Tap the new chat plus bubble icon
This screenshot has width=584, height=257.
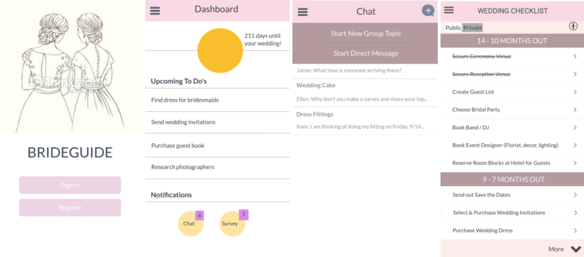[x=428, y=10]
